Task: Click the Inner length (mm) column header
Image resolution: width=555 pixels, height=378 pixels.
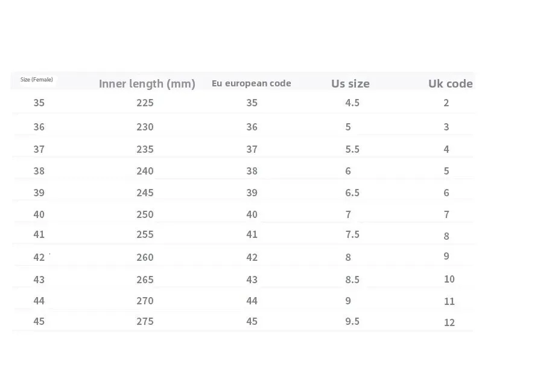Action: (x=147, y=84)
